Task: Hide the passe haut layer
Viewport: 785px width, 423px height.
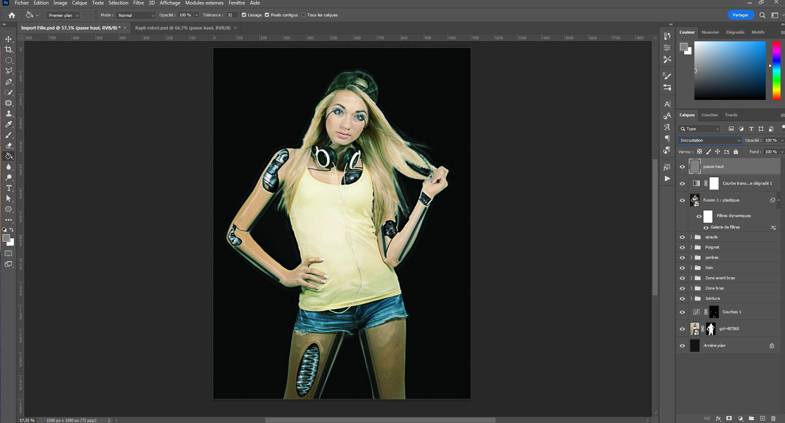Action: point(682,167)
